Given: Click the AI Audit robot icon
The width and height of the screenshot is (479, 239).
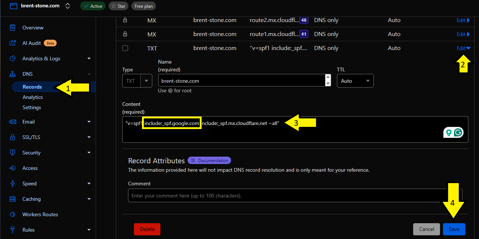Looking at the screenshot, I should click(13, 43).
